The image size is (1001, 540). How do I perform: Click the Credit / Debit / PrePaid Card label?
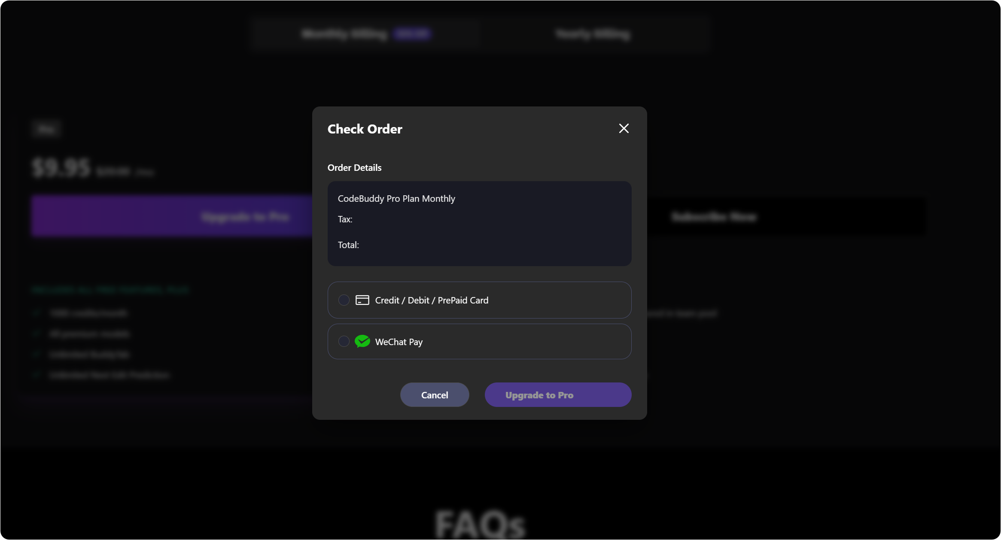(x=432, y=300)
